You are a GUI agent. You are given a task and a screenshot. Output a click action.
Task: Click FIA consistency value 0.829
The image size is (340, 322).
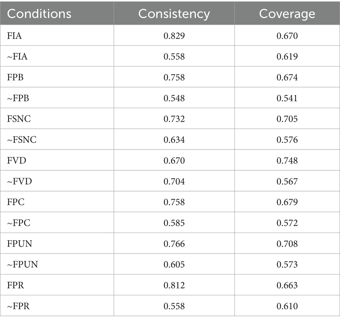coord(174,36)
